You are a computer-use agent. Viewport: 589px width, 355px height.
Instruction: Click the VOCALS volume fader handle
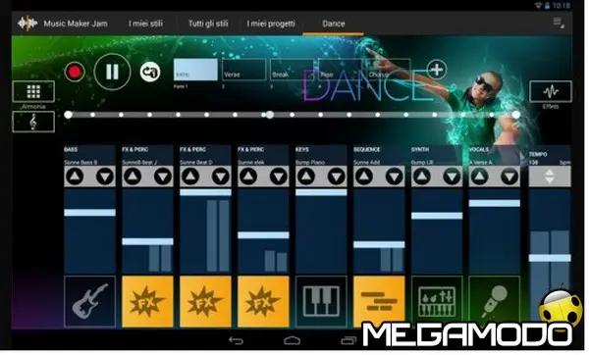click(x=495, y=203)
